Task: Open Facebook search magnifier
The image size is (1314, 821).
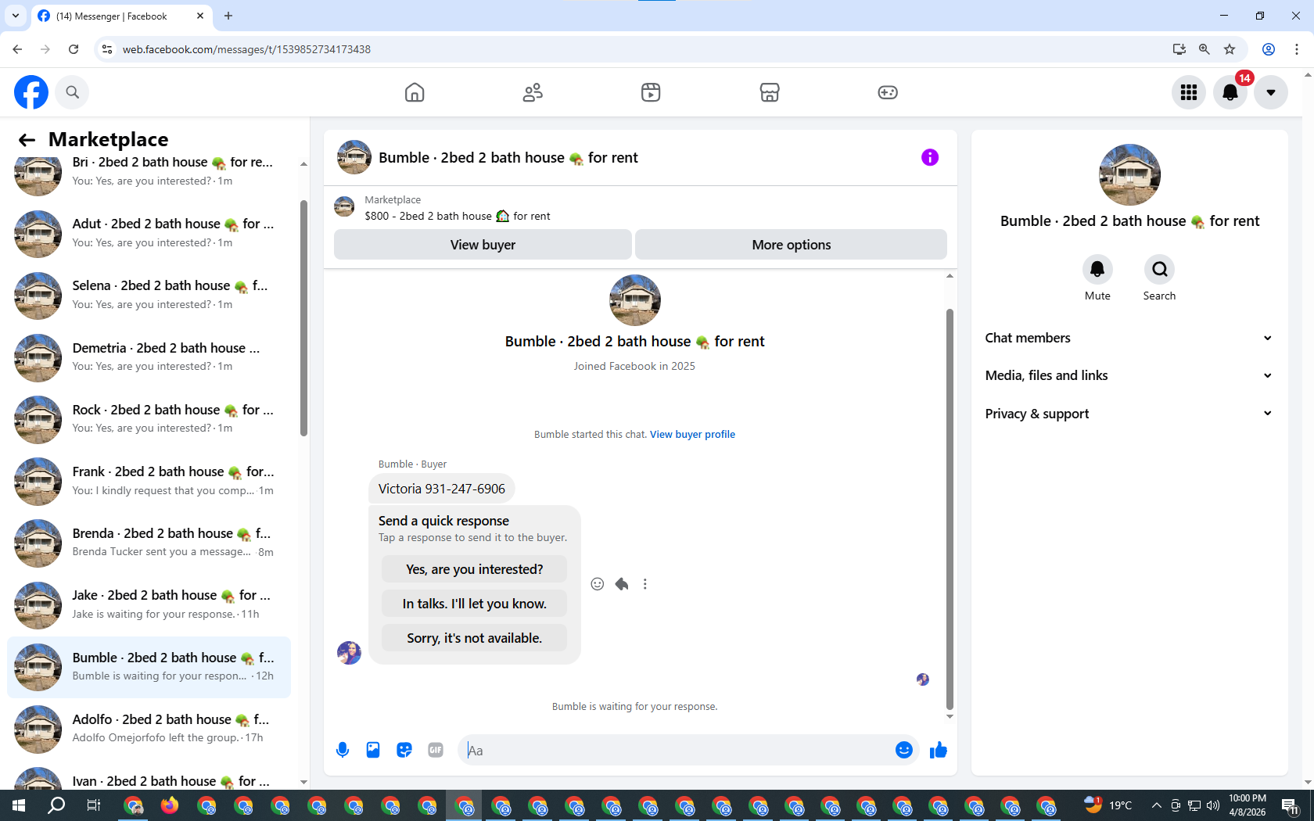Action: (72, 92)
